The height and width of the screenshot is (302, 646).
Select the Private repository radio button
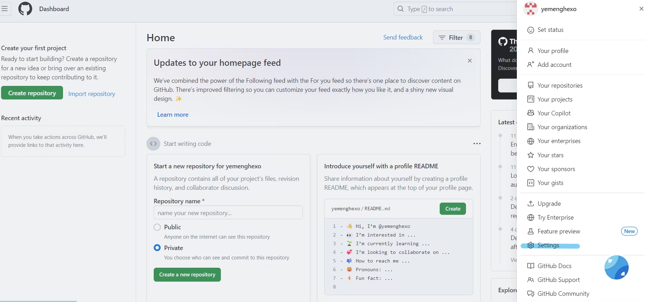point(157,248)
